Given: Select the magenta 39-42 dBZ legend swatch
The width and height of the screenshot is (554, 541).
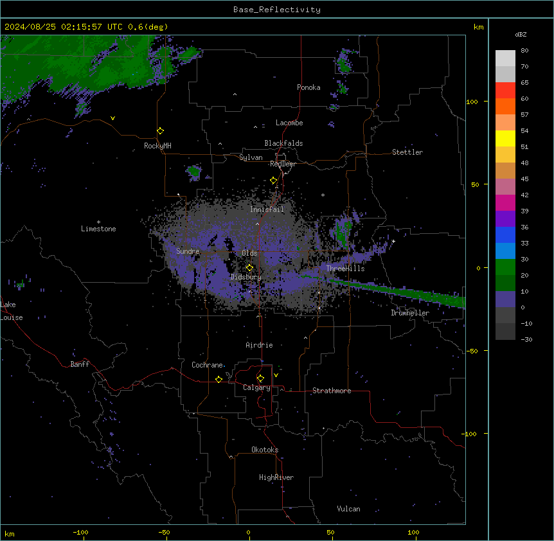Looking at the screenshot, I should click(x=505, y=202).
